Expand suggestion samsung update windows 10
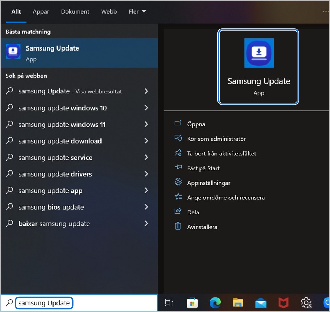 [146, 108]
